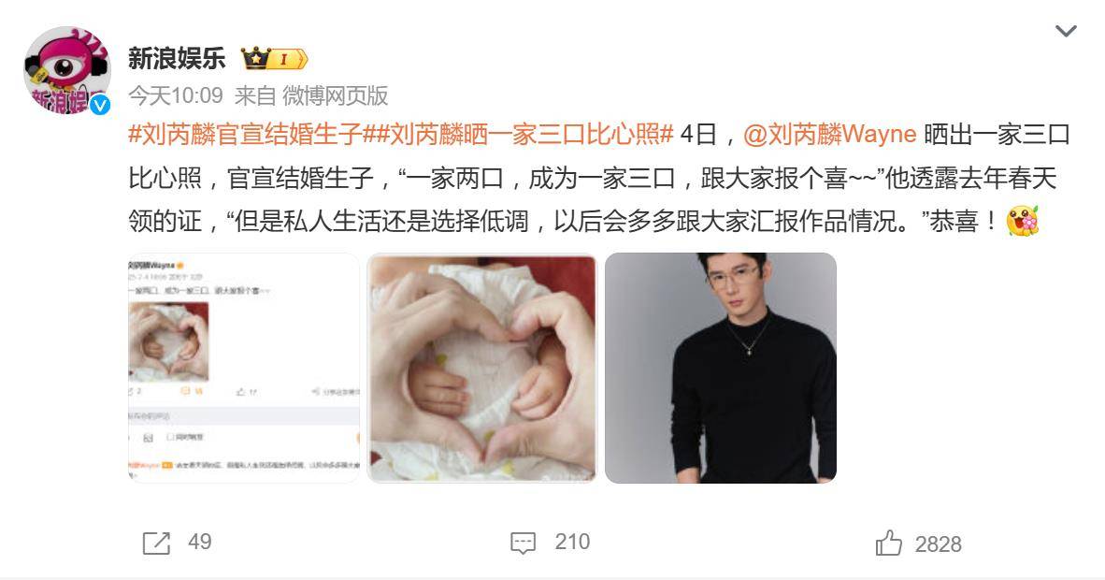Open hashtag #刘芮麟官宣结婚生子#
Screen dimensions: 1105x580
point(245,134)
